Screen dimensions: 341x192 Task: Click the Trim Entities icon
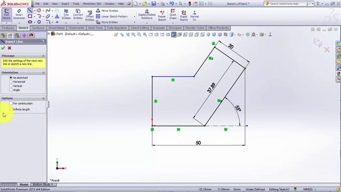(66, 14)
